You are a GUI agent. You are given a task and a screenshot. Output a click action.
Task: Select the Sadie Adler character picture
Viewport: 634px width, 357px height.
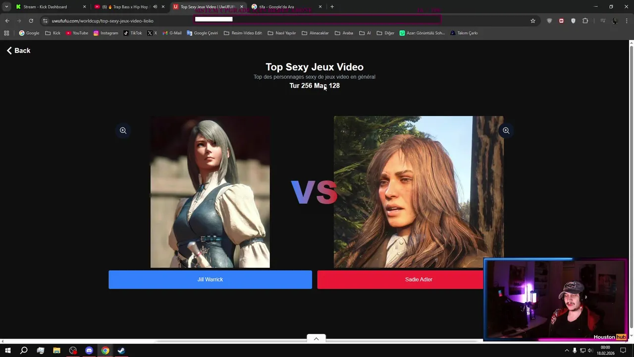419,192
